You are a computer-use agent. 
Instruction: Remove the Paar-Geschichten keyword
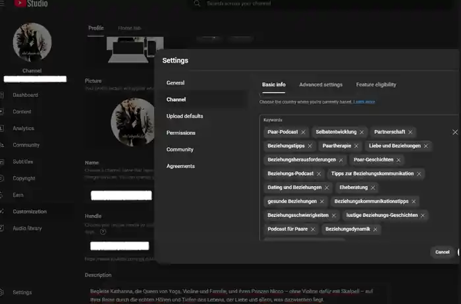click(x=398, y=160)
